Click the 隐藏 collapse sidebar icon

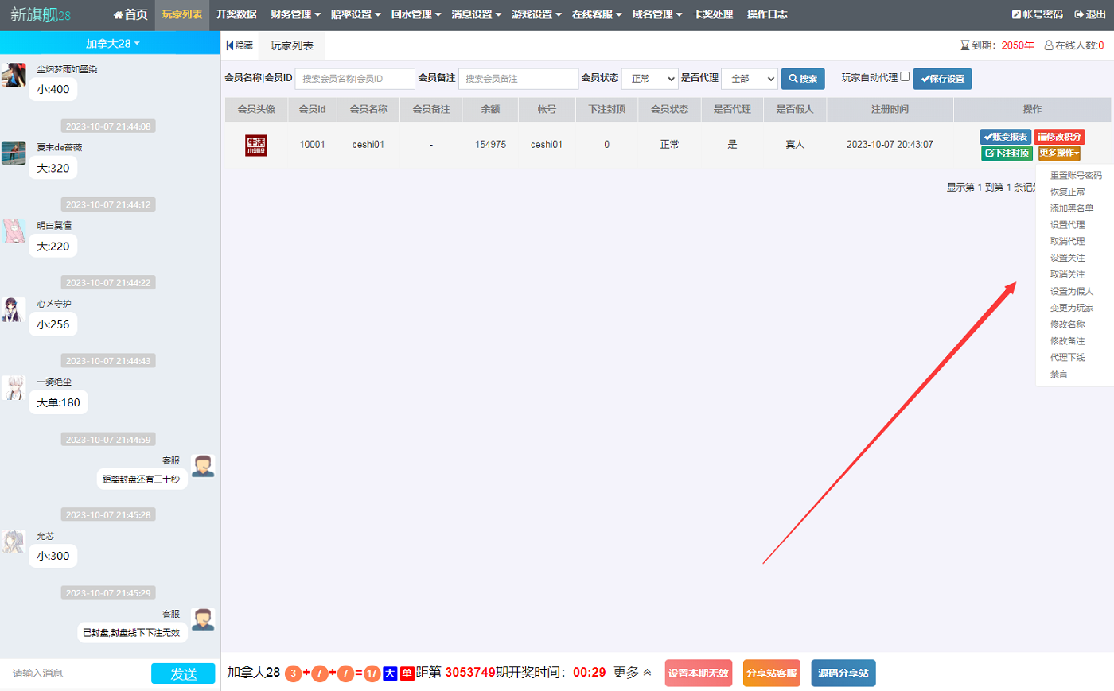(230, 45)
